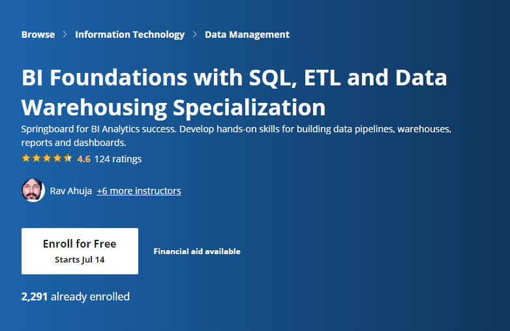Click the second gold rating star

(37, 158)
